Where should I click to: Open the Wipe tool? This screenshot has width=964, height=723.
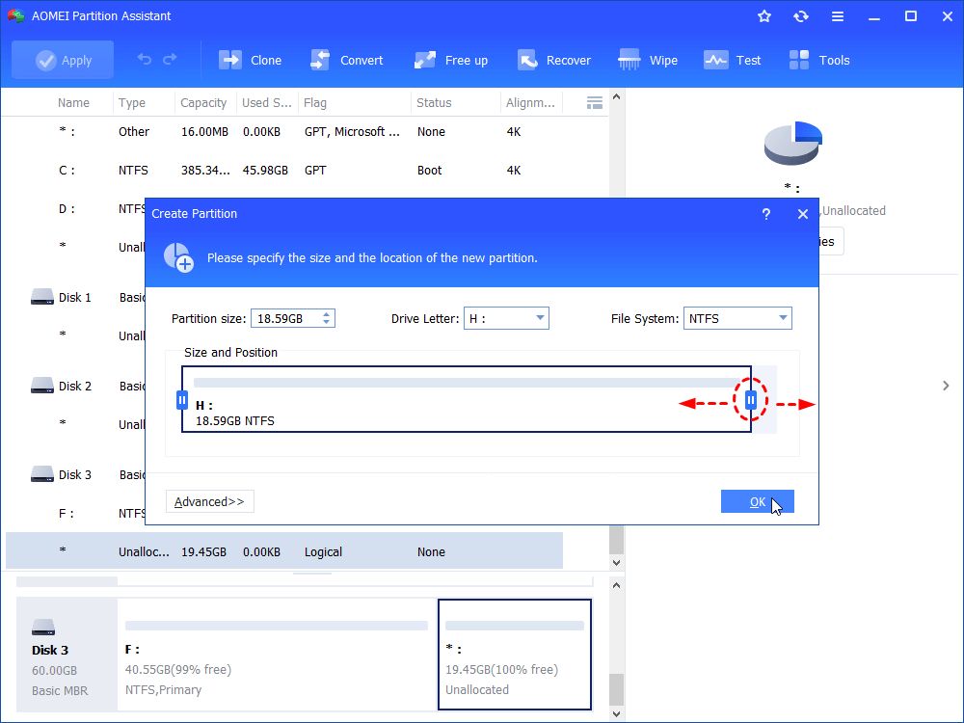(648, 60)
